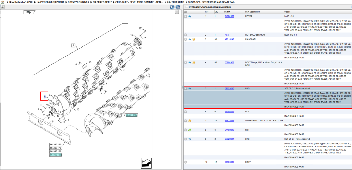Select the 66.360.180 reference box in the diagram
The image size is (352, 170).
click(x=56, y=151)
